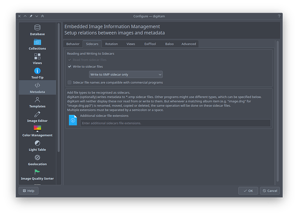Expand the Write to XMP sidecar only dropdown
Viewport: 298px width, 216px height.
tap(126, 74)
